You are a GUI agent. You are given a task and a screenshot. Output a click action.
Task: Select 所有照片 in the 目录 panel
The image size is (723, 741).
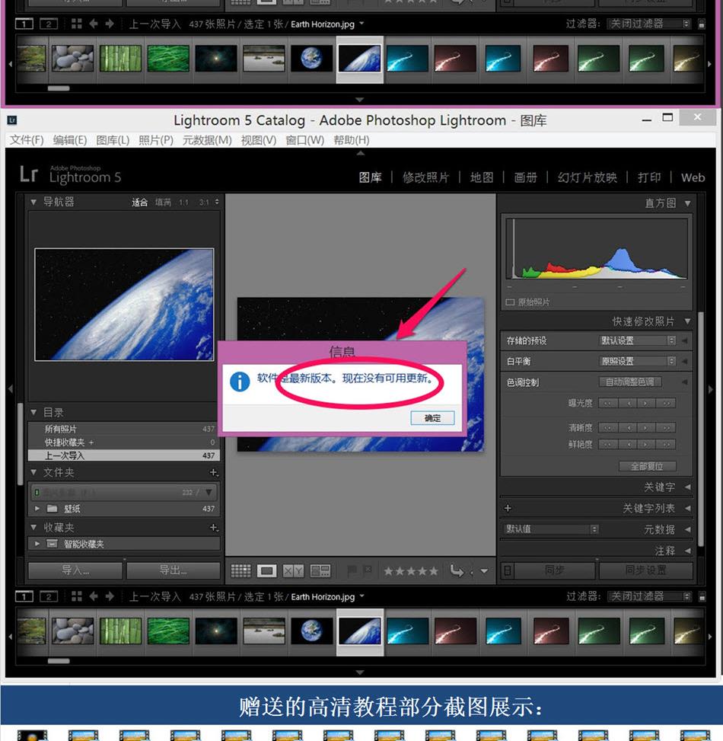coord(124,429)
